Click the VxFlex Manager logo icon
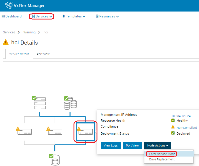 pyautogui.click(x=9, y=5)
